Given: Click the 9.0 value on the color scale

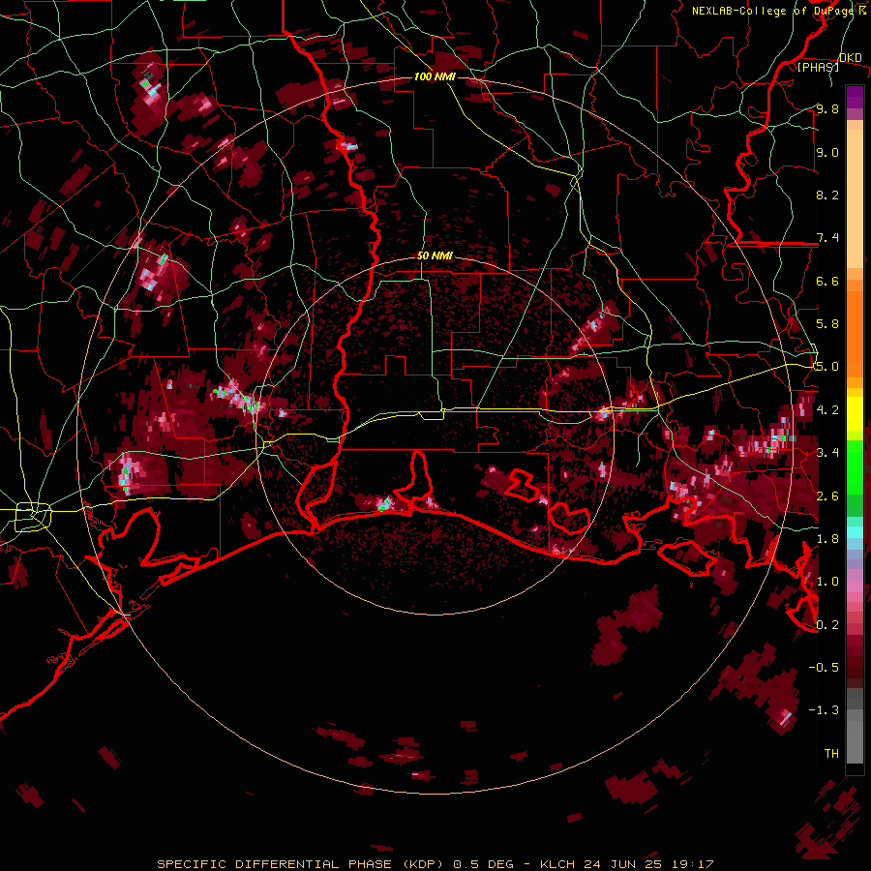Looking at the screenshot, I should [827, 152].
